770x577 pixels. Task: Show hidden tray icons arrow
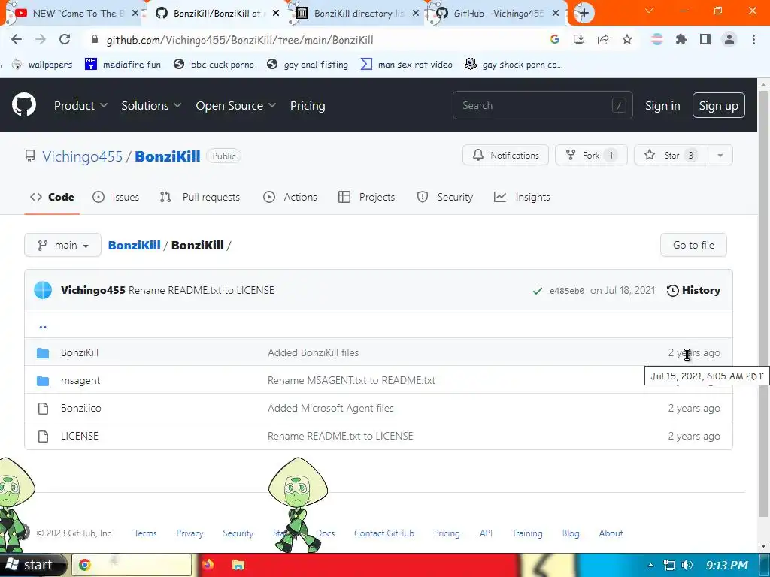coord(650,565)
